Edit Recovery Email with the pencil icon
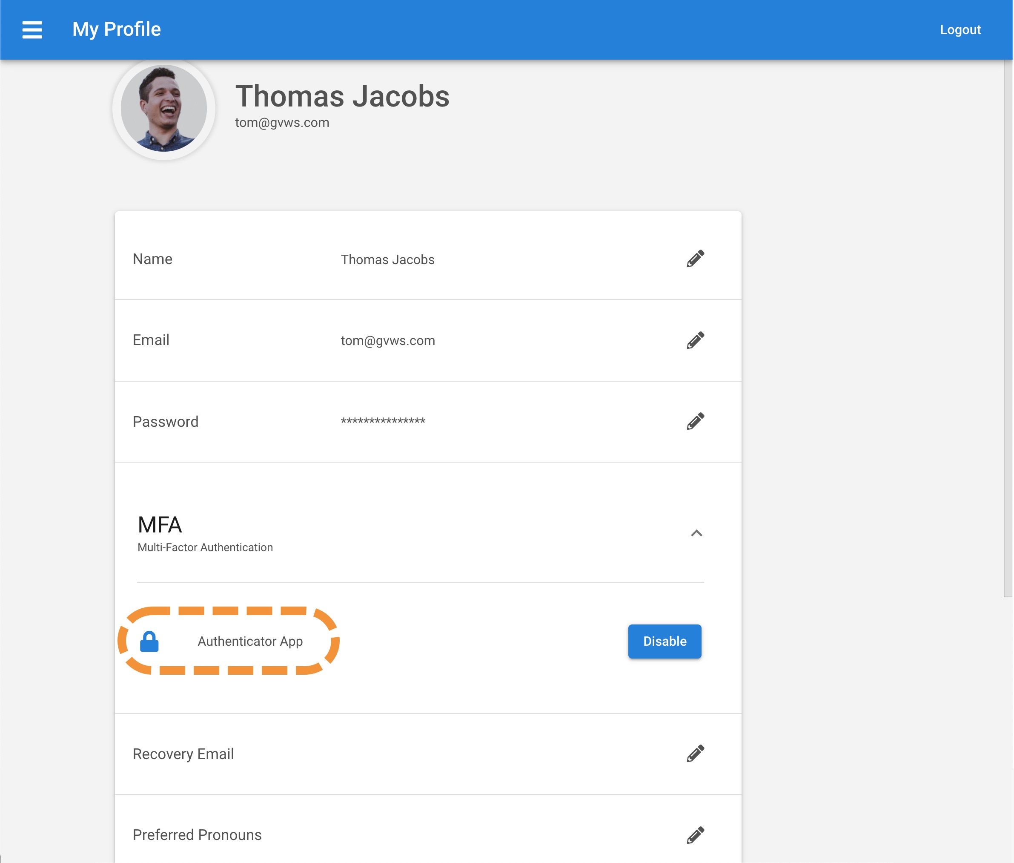The image size is (1014, 863). [695, 754]
